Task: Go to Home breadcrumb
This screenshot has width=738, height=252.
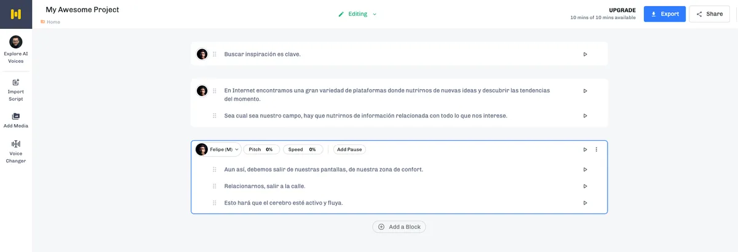Action: tap(50, 22)
